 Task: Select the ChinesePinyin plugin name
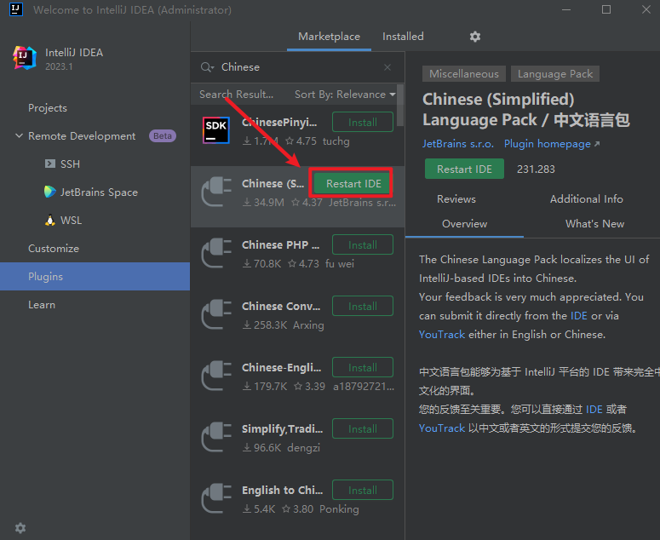(279, 122)
